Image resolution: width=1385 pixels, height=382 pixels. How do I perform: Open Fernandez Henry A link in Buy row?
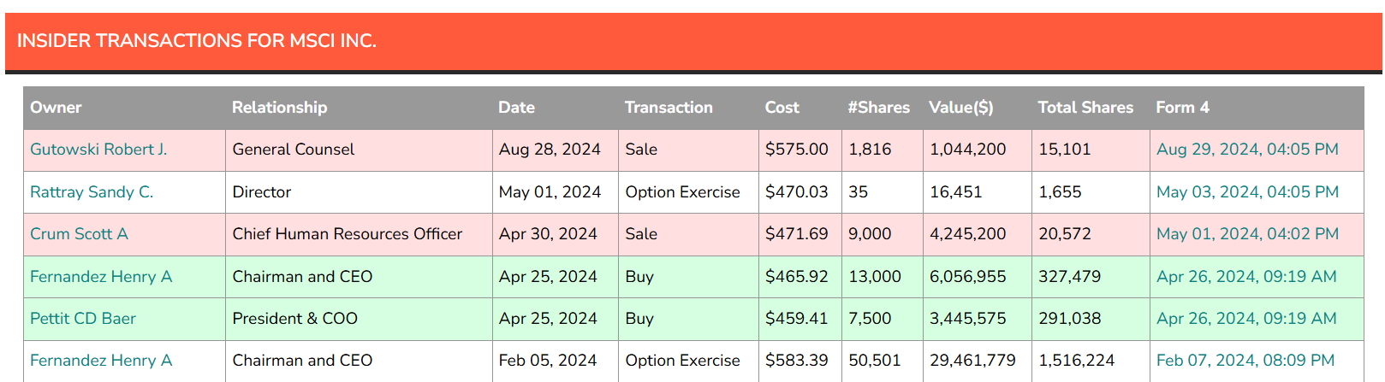click(x=101, y=277)
